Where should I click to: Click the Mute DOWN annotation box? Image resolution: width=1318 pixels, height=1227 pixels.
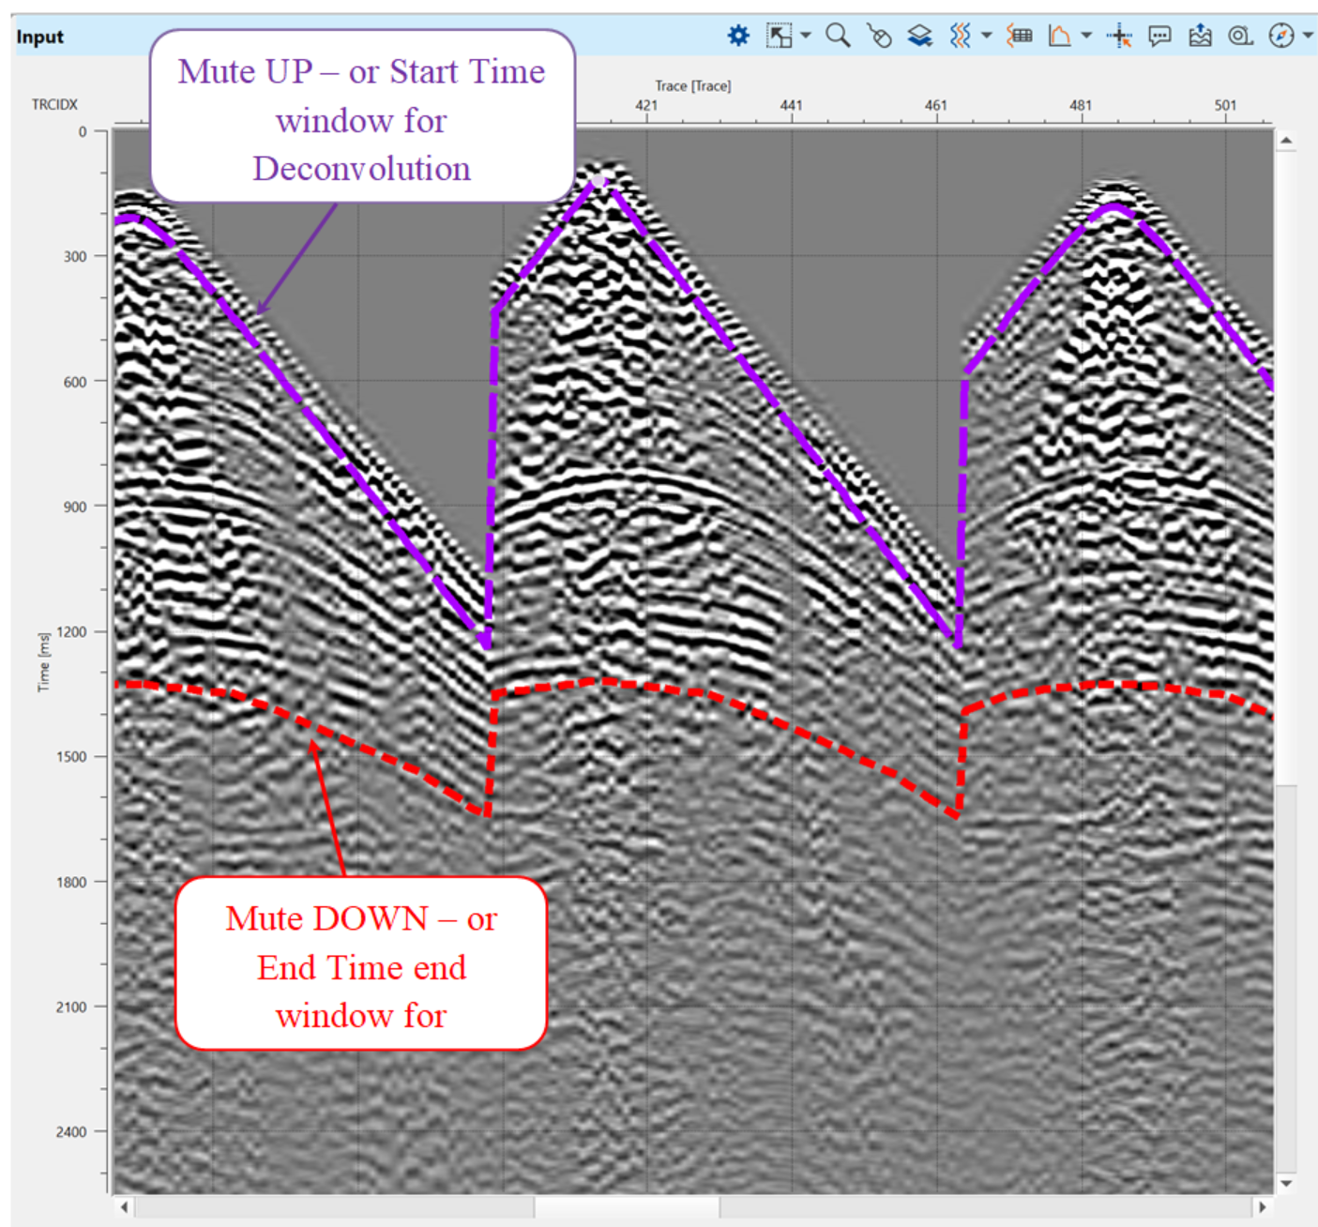coord(361,964)
